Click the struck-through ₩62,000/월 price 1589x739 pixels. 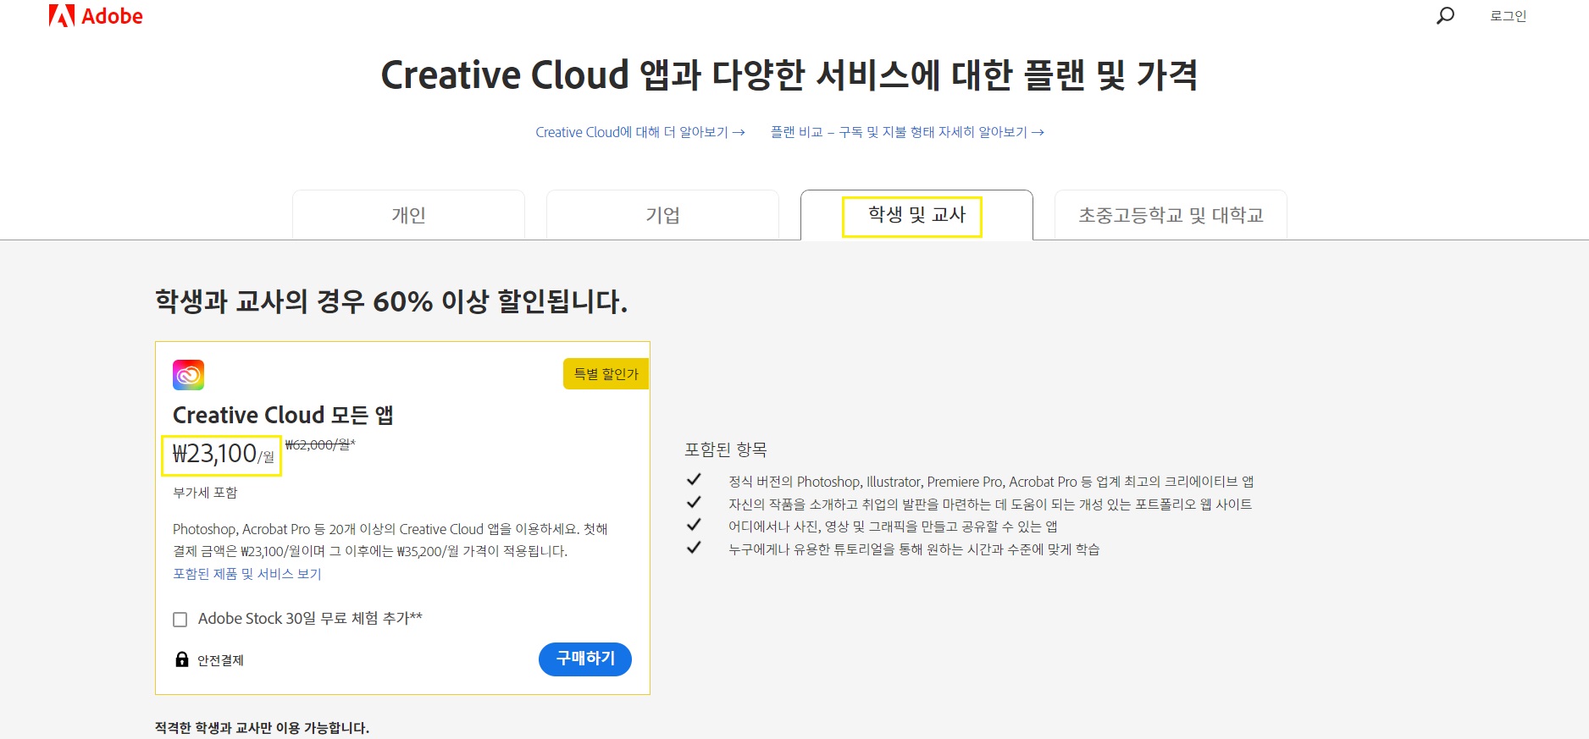pos(320,444)
